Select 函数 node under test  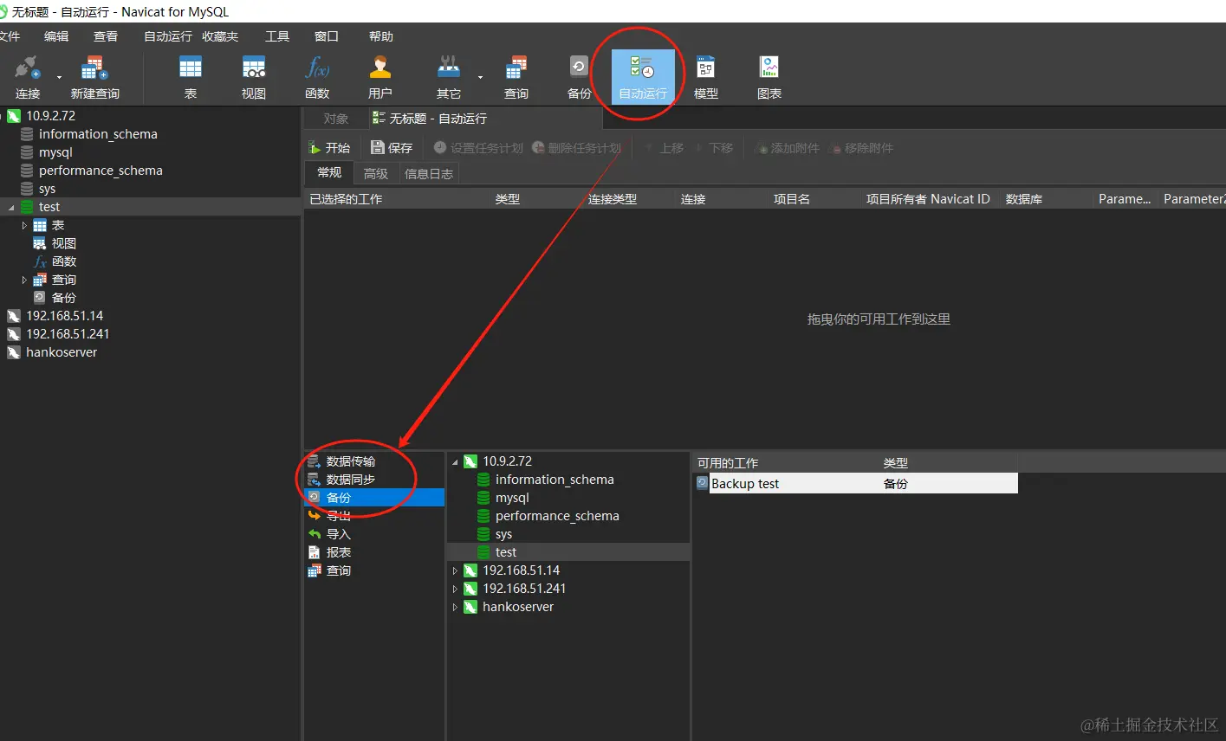[x=63, y=261]
